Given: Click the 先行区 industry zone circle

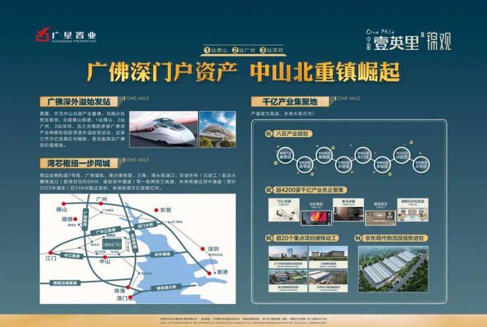Looking at the screenshot, I should tap(363, 155).
